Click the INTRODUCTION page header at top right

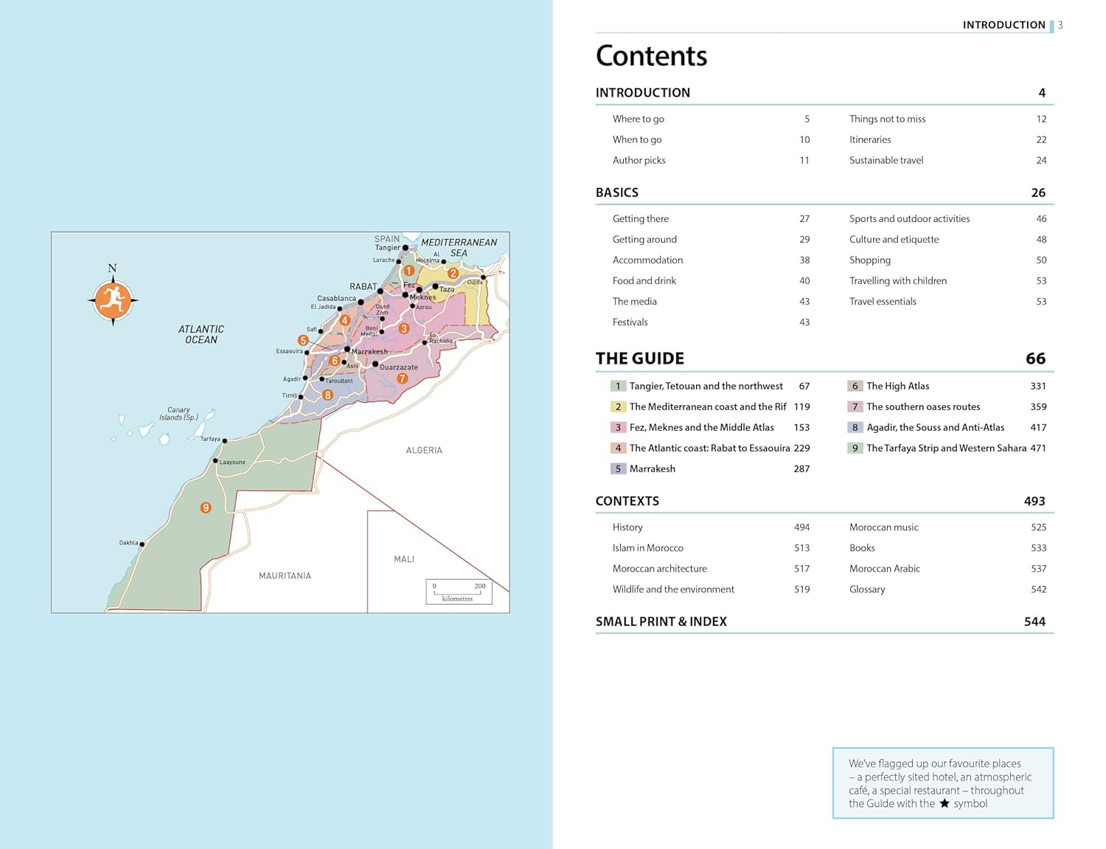[1004, 25]
